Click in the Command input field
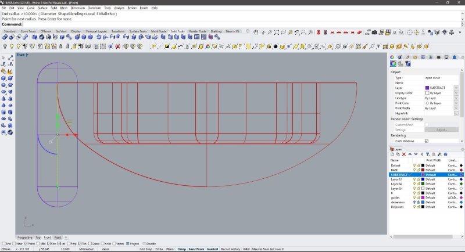 tap(242, 24)
